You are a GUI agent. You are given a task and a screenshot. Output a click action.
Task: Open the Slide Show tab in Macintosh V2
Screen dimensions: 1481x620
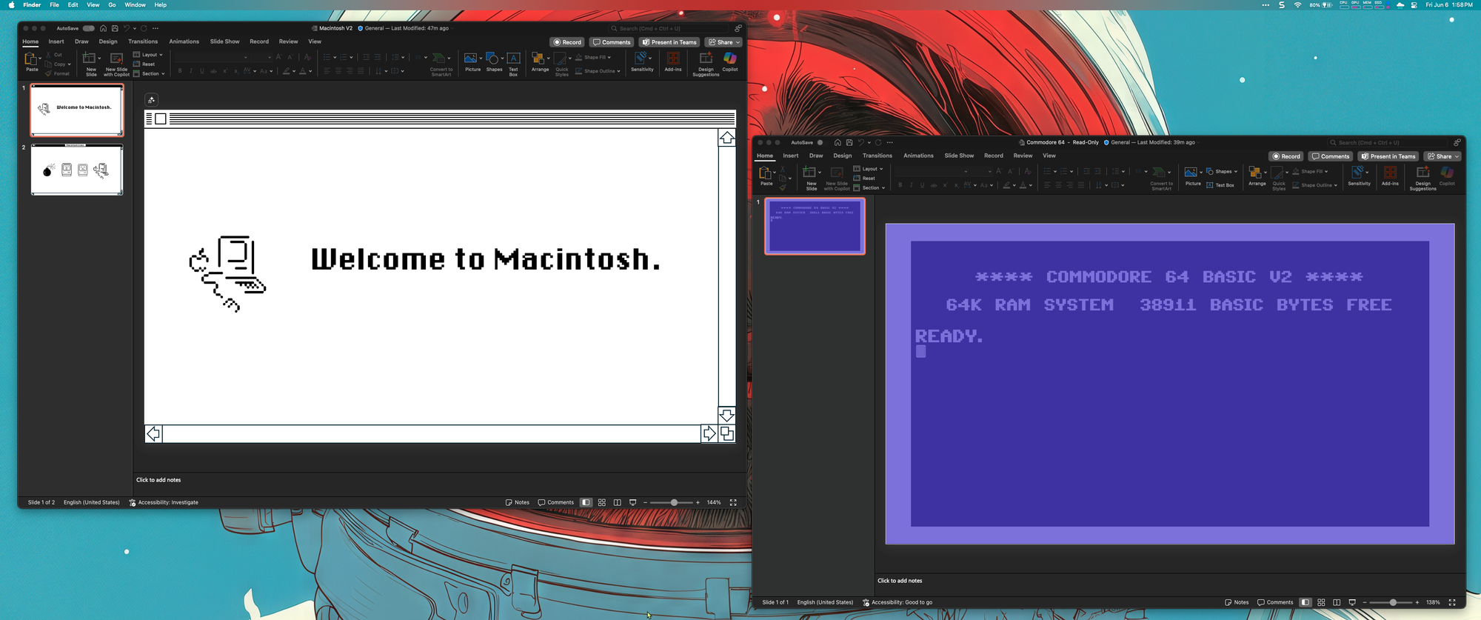(x=224, y=41)
